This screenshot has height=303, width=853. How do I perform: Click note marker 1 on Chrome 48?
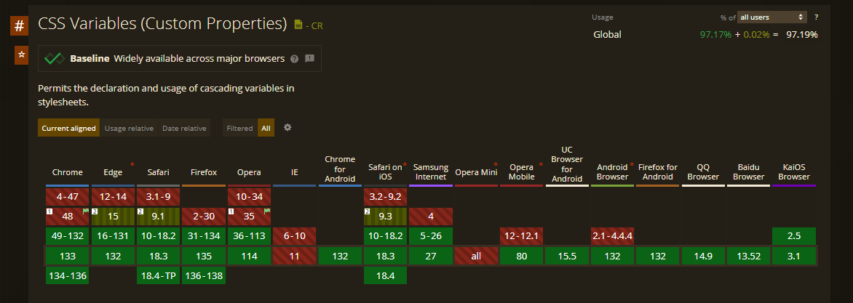coord(49,211)
